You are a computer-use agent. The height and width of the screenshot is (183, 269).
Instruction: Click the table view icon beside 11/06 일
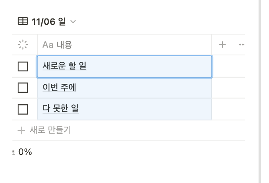(x=23, y=22)
